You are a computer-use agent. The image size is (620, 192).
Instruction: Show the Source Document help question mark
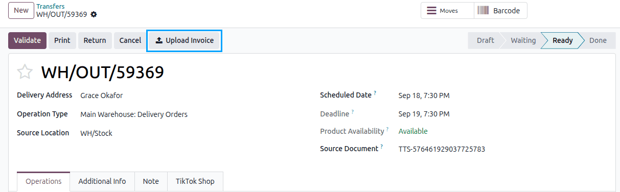coord(381,147)
